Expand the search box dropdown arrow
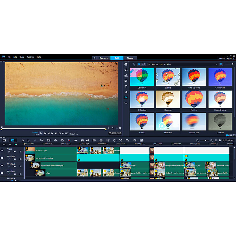 tap(216, 64)
